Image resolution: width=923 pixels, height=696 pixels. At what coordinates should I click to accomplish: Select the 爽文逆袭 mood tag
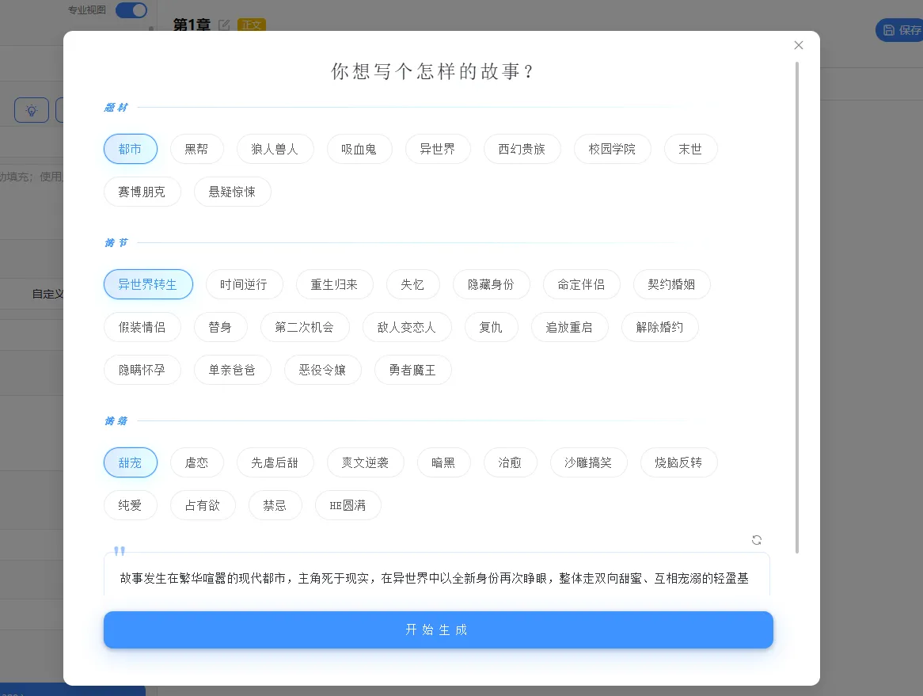pos(365,462)
